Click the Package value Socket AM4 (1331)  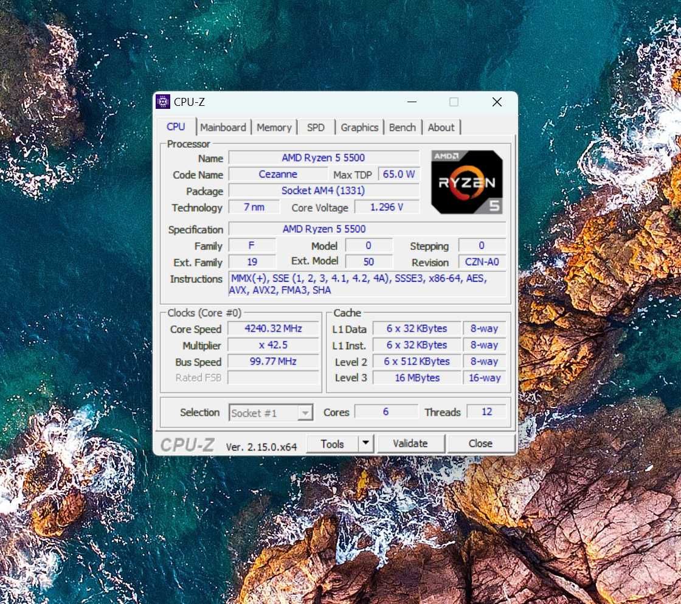coord(323,190)
